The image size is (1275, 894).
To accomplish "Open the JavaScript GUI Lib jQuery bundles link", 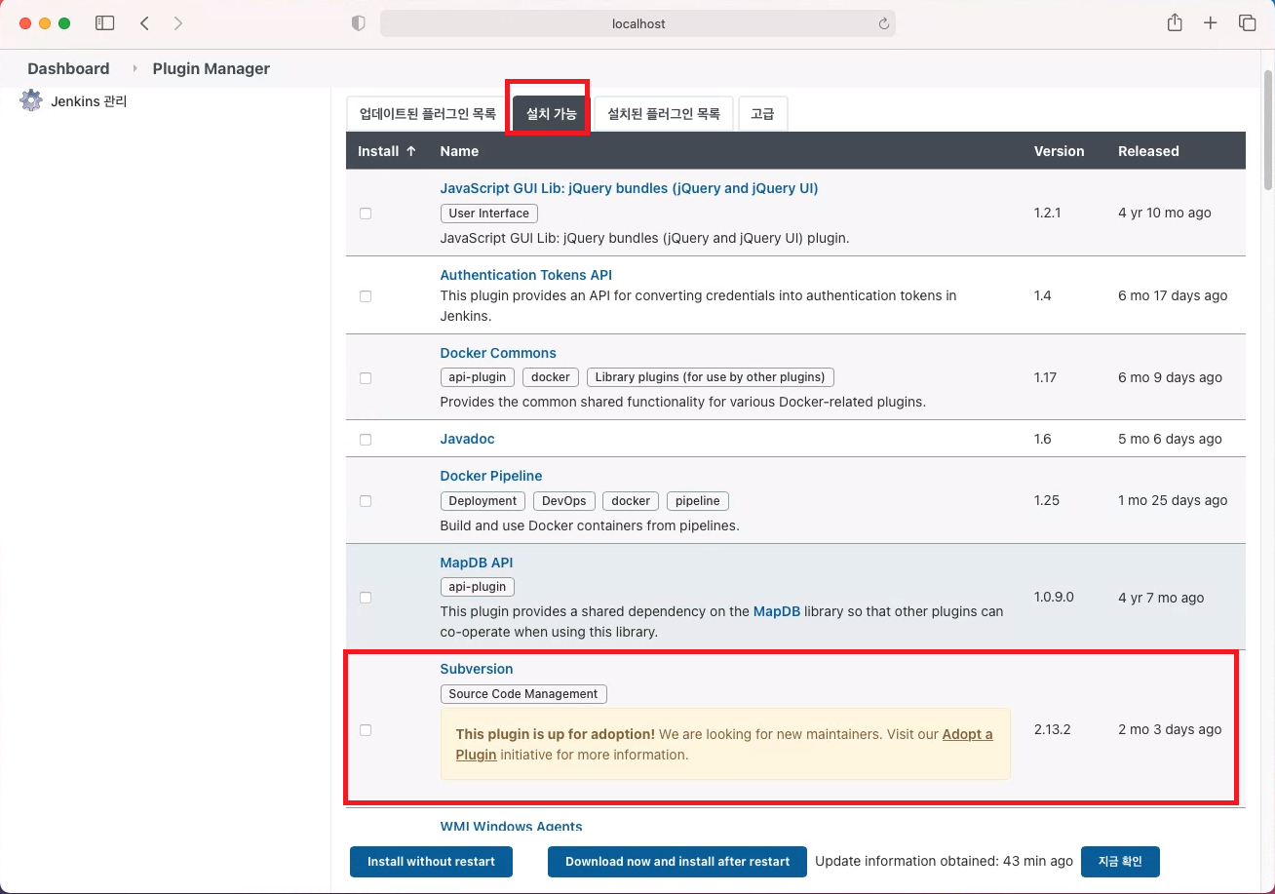I will 629,188.
